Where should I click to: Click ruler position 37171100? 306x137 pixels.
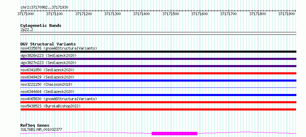coord(54,14)
